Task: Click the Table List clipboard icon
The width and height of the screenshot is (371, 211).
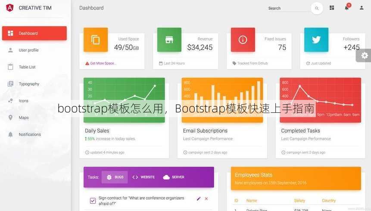Action: point(10,67)
